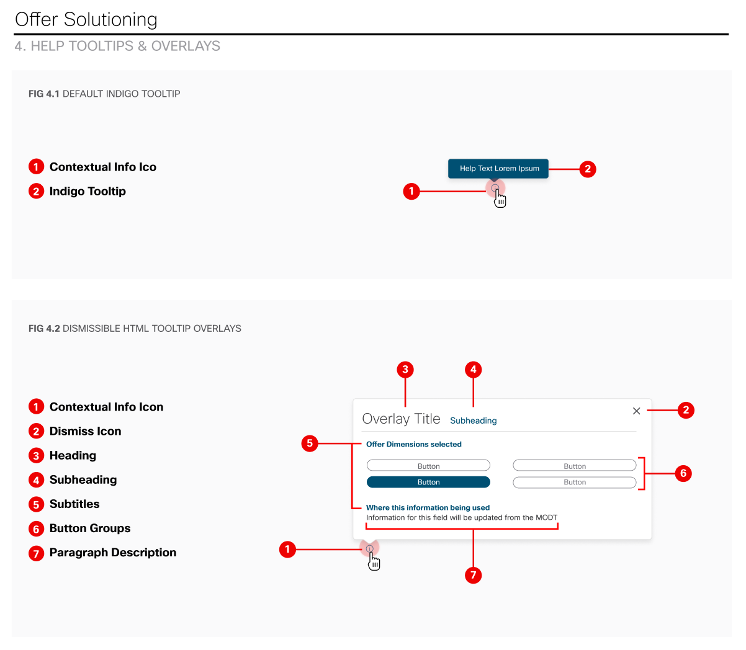Click the Offer Dimensions selected subtitle

(x=413, y=444)
